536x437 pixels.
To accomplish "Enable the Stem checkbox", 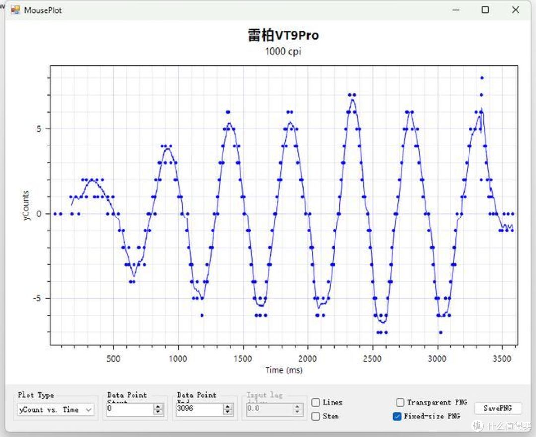I will [316, 416].
